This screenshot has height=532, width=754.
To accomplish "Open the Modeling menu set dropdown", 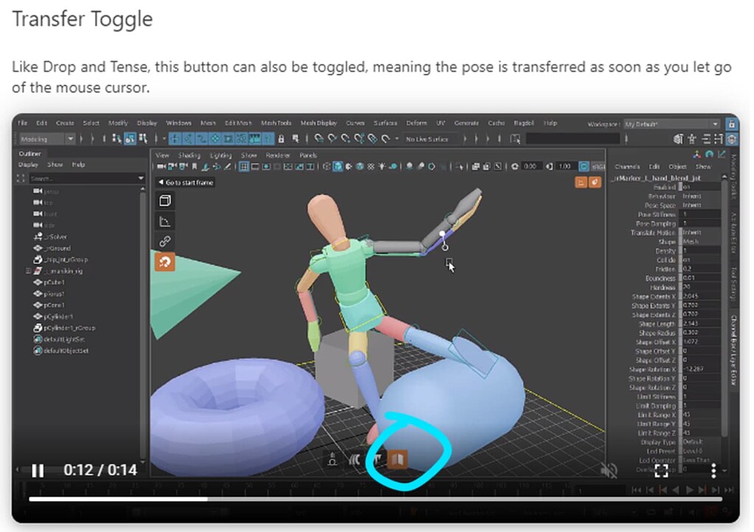I will (x=70, y=139).
